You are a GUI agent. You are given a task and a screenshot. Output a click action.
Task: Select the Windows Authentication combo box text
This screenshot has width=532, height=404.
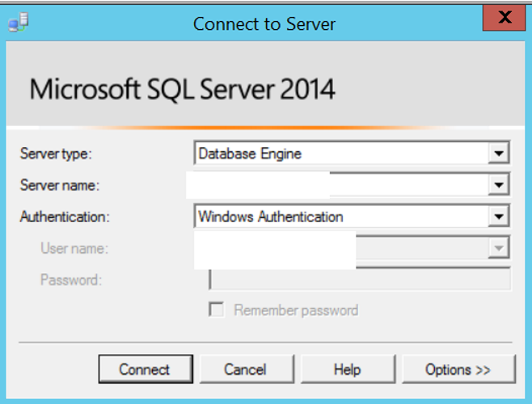[270, 217]
